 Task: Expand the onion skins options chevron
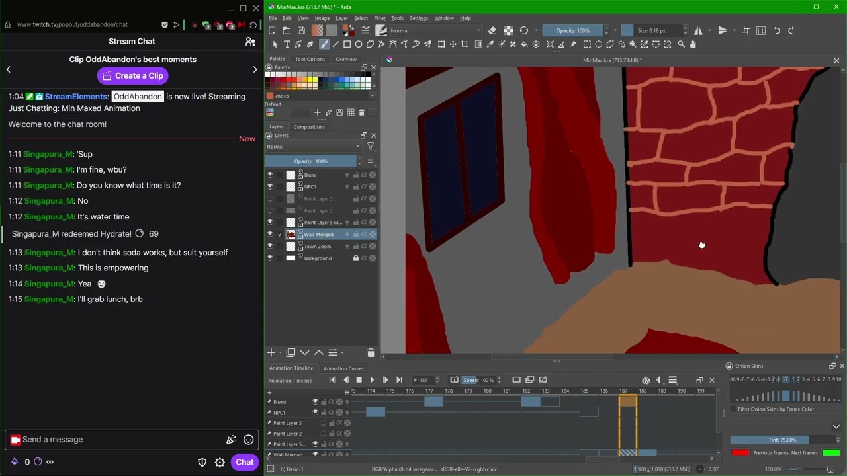tap(836, 427)
